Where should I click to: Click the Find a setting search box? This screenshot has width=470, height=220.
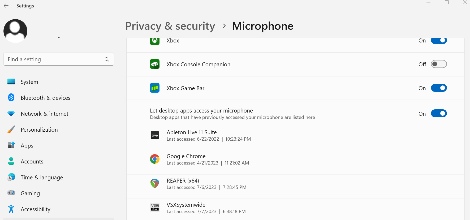tap(59, 59)
